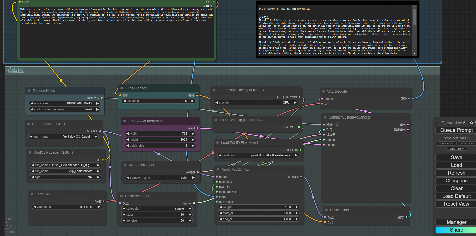Click the 模型区 group title

[15, 71]
